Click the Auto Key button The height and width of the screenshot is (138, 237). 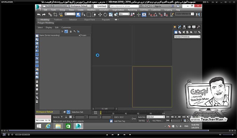tap(142, 117)
